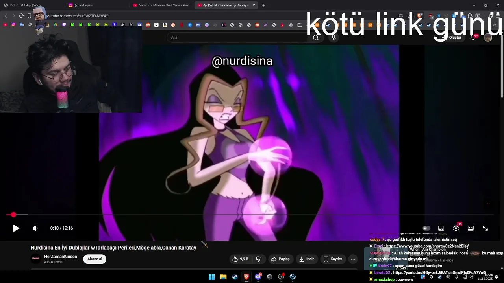Open video settings gear with HD badge

(x=456, y=228)
